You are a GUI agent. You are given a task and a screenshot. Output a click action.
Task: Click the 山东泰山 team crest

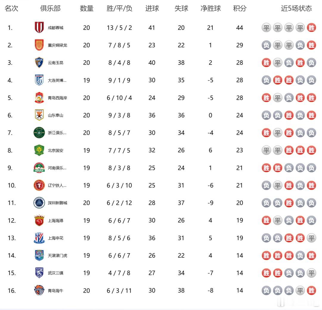pos(39,115)
